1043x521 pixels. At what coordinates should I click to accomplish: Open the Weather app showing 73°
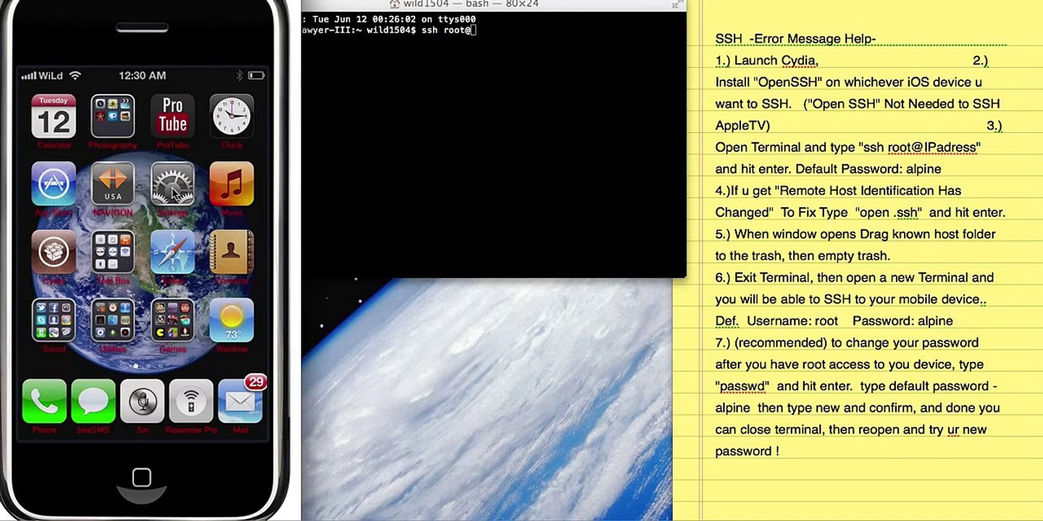232,320
